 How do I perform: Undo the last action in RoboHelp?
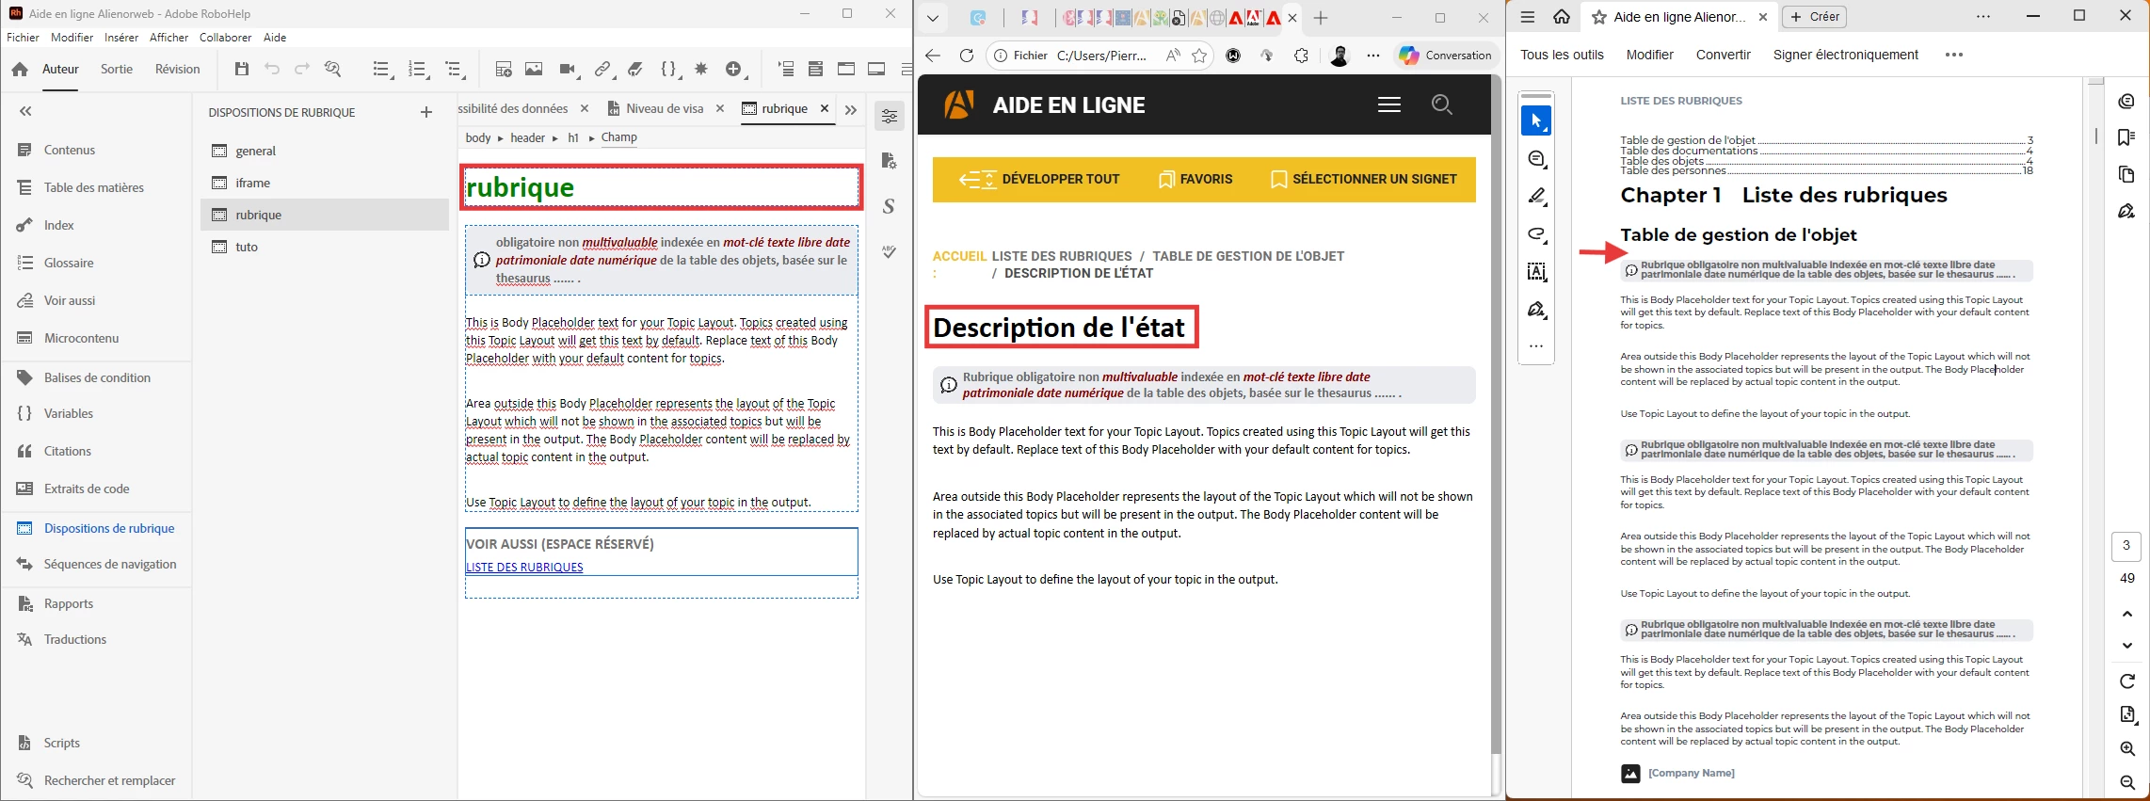[x=272, y=69]
